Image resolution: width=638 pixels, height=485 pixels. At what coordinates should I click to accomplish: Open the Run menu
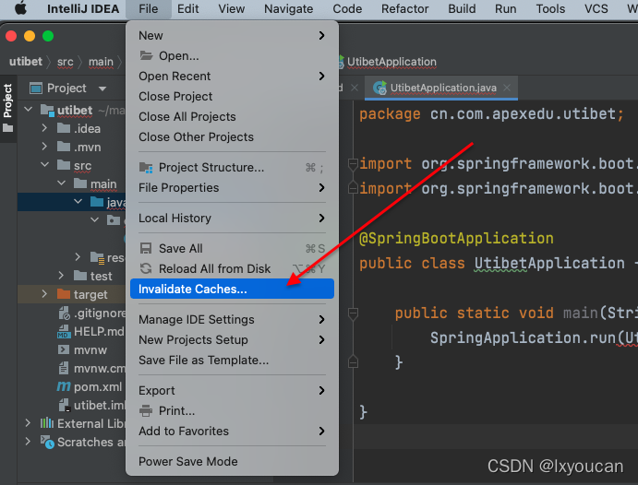click(505, 8)
